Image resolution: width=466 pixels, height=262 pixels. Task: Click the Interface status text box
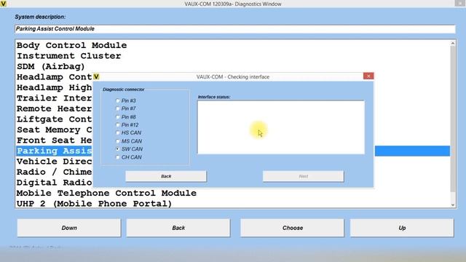pos(281,127)
